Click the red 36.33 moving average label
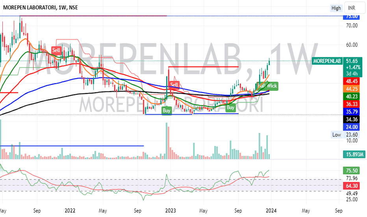The image size is (367, 217). pyautogui.click(x=352, y=104)
